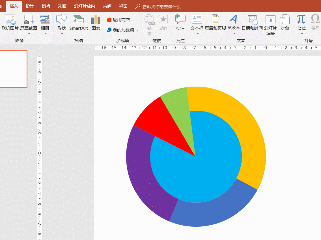Click the 告诉我你想要做什么 search box

[161, 7]
